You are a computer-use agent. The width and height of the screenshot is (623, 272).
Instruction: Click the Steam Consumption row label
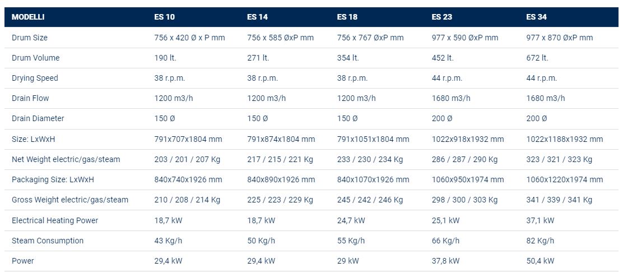(x=48, y=241)
